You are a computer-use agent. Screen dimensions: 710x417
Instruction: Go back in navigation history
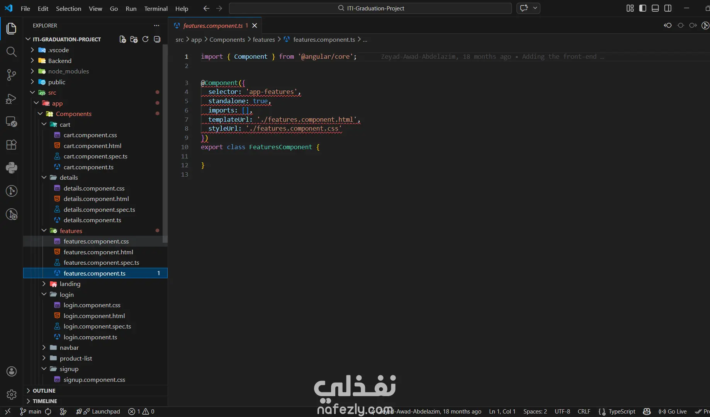pyautogui.click(x=206, y=9)
